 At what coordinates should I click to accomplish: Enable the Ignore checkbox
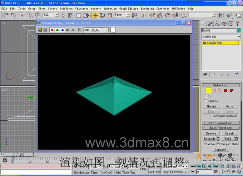pos(205,101)
